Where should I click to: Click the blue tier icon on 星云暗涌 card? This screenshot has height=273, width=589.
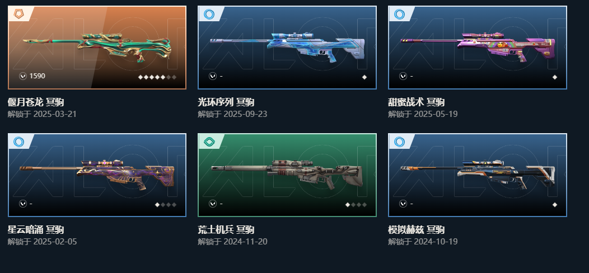18,142
